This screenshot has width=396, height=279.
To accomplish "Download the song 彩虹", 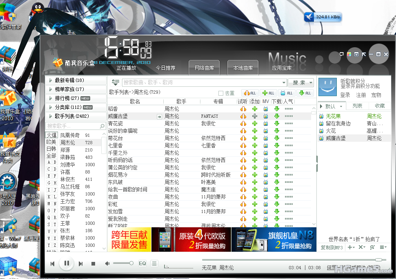I will 277,204.
